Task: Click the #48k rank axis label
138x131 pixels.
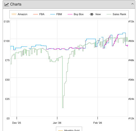Action: tap(131, 60)
